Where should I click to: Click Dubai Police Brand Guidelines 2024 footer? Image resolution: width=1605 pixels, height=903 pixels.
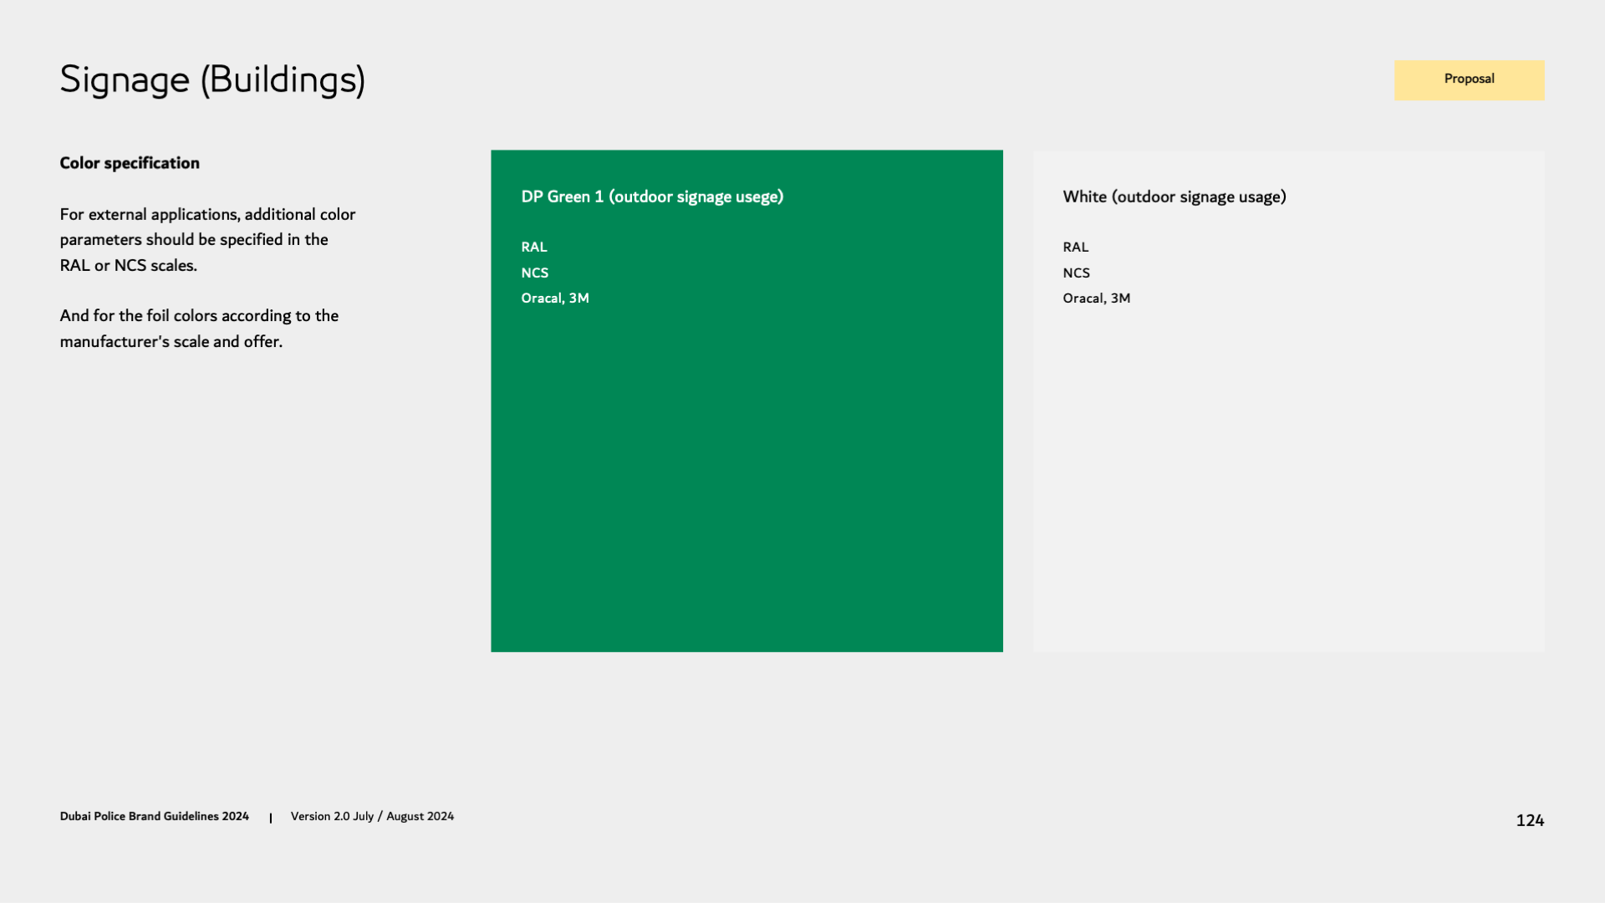click(154, 816)
